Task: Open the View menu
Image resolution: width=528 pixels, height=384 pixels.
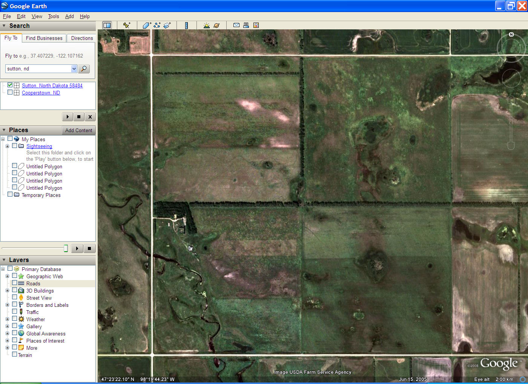Action: tap(37, 16)
